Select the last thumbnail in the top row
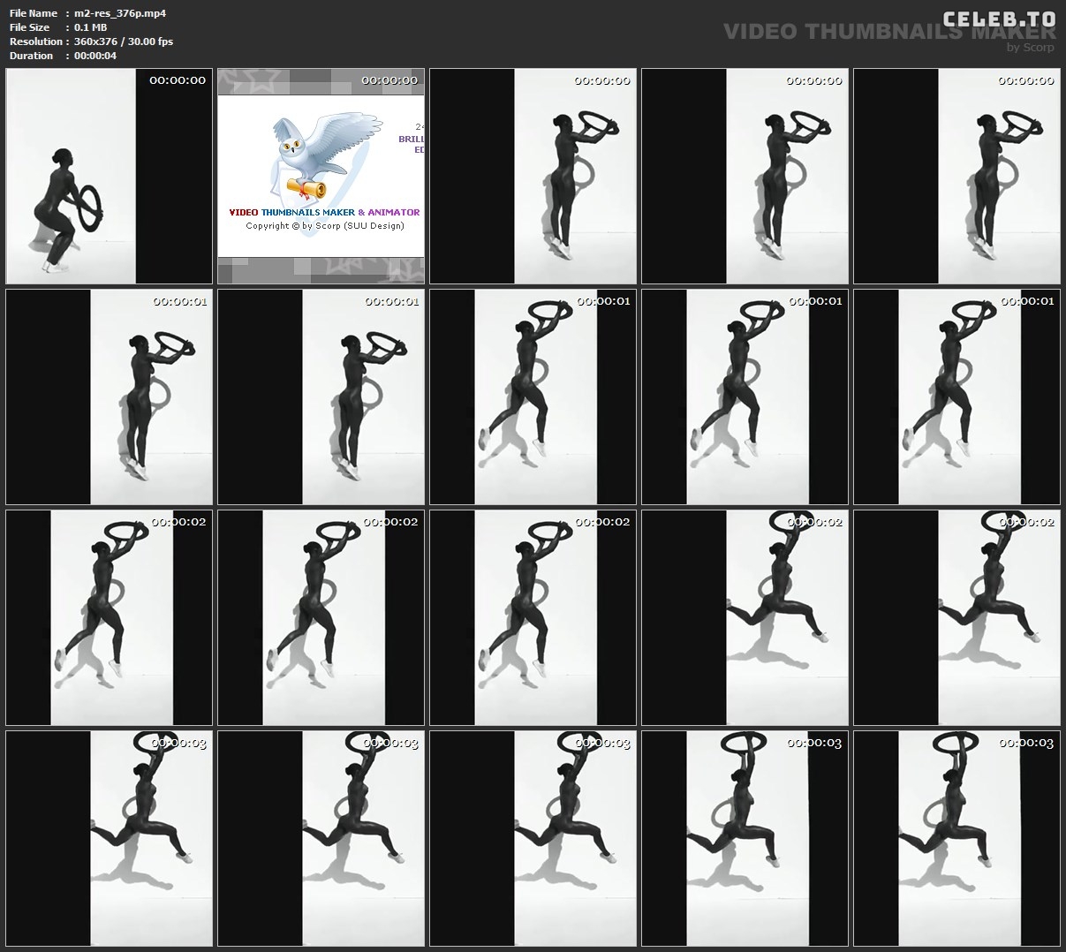Screen dimensions: 1066x952 click(x=956, y=176)
